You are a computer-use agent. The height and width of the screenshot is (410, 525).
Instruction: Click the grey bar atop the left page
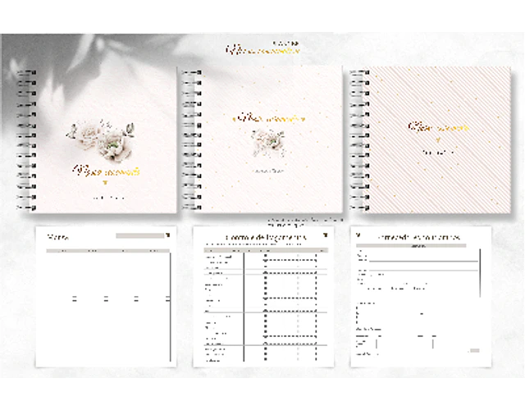(x=139, y=236)
